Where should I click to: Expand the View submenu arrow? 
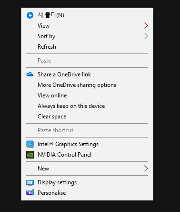pos(146,26)
